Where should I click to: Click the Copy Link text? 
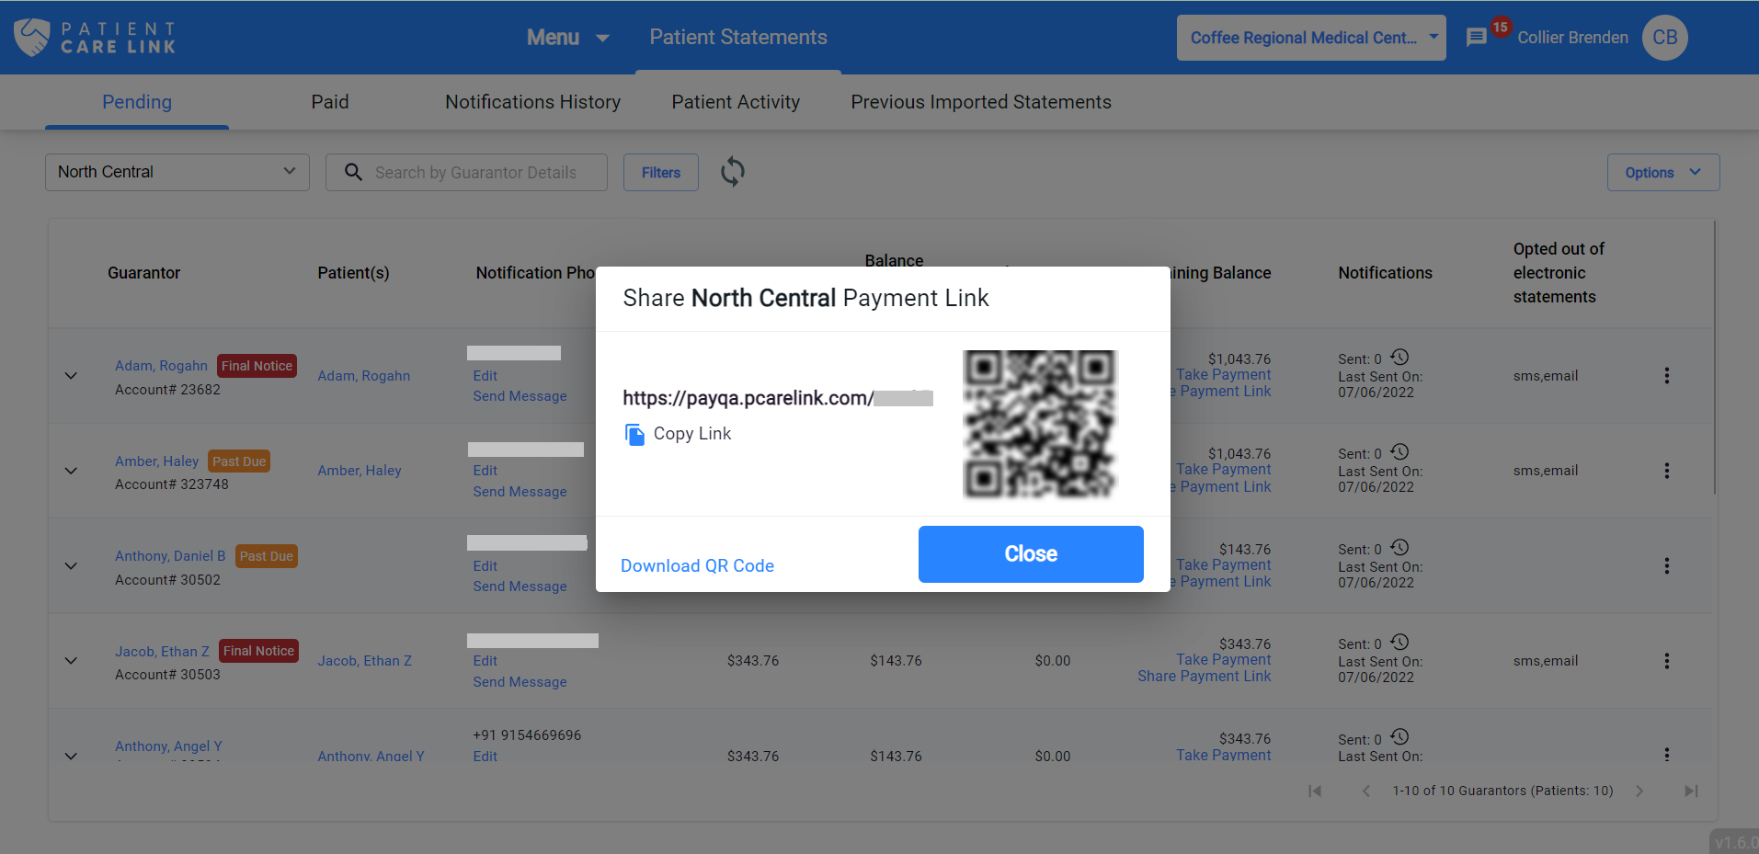(692, 434)
